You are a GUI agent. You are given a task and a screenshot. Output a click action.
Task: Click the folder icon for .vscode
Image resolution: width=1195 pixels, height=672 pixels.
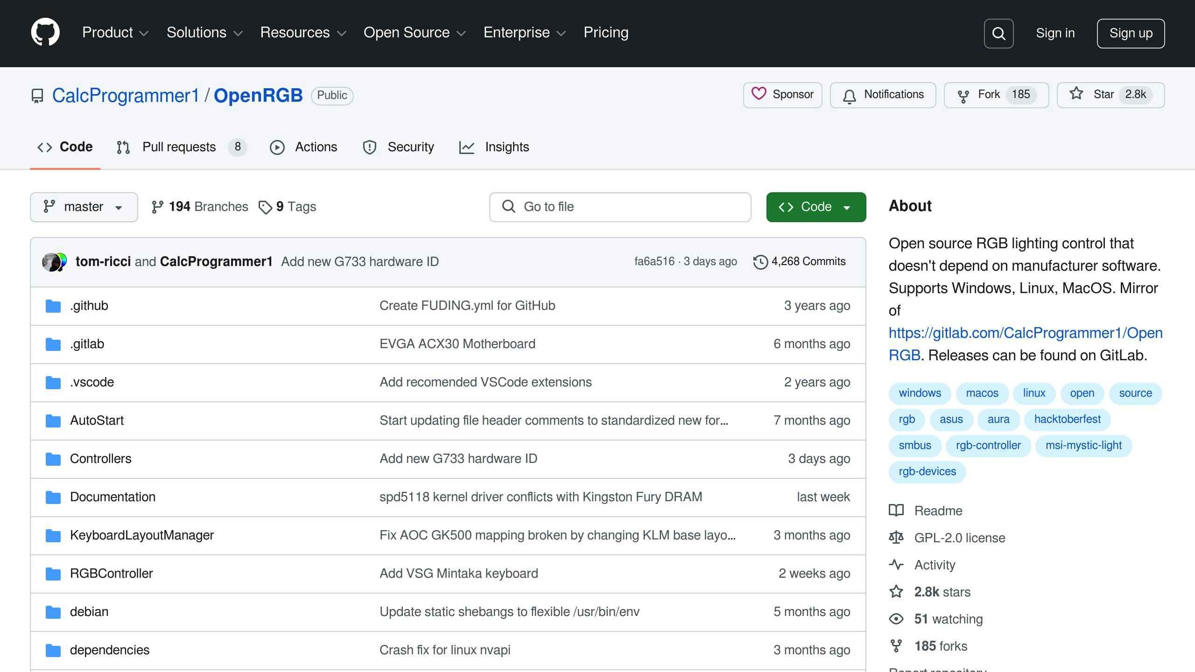[x=53, y=383]
